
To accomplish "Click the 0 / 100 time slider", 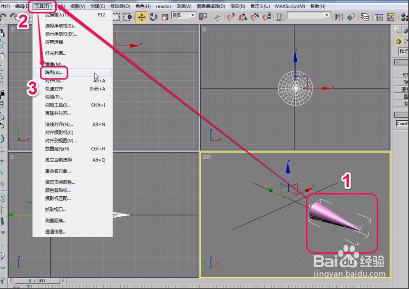I will coord(37,280).
